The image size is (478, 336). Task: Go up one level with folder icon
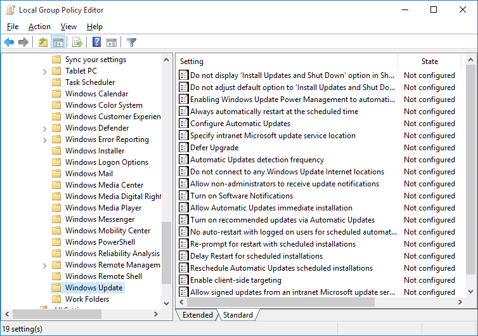coord(42,42)
